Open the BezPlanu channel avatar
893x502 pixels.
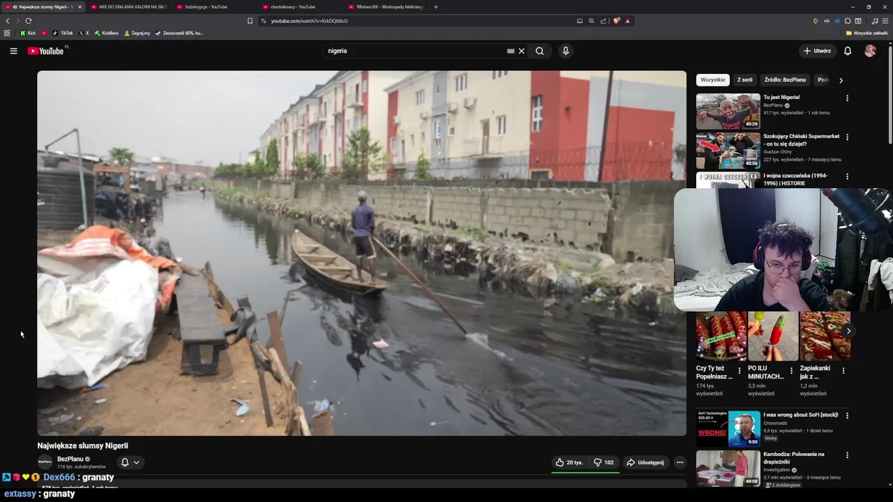[45, 462]
